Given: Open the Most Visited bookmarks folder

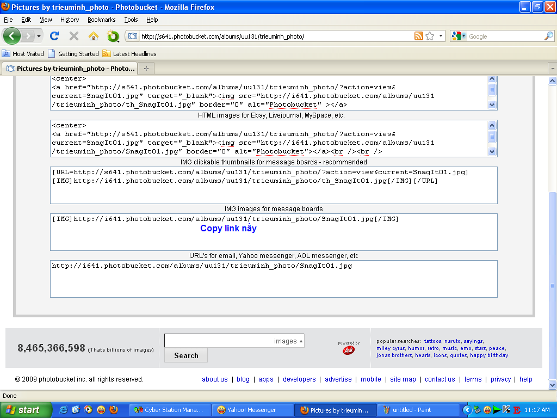Looking at the screenshot, I should click(x=23, y=54).
